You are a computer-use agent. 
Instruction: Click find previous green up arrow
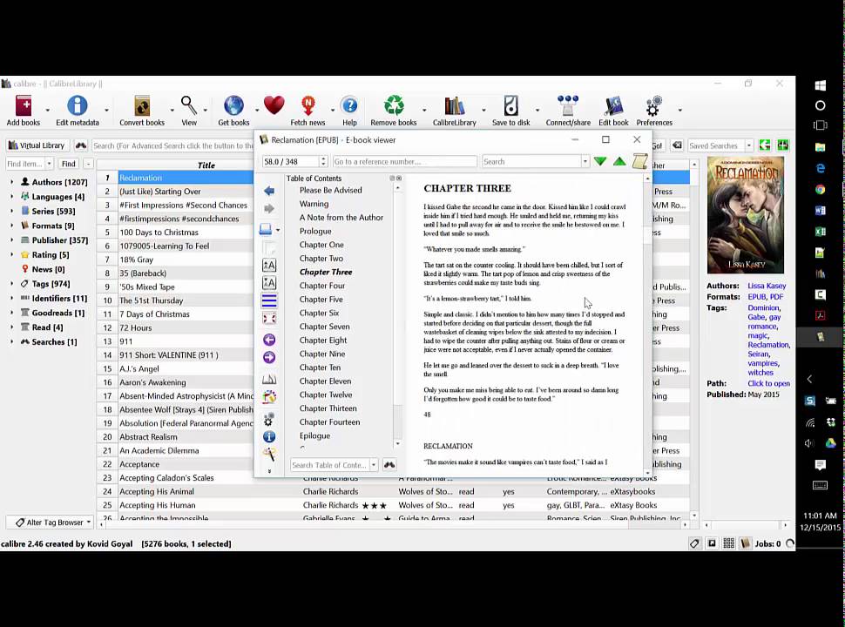pyautogui.click(x=619, y=162)
